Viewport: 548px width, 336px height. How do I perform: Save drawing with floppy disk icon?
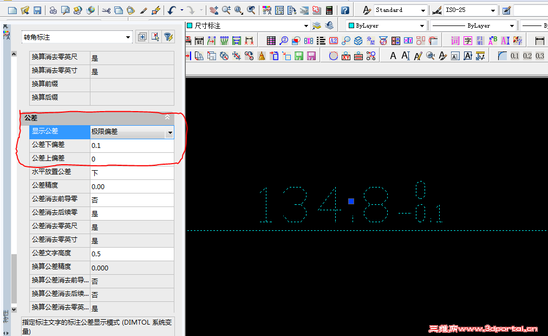point(37,10)
